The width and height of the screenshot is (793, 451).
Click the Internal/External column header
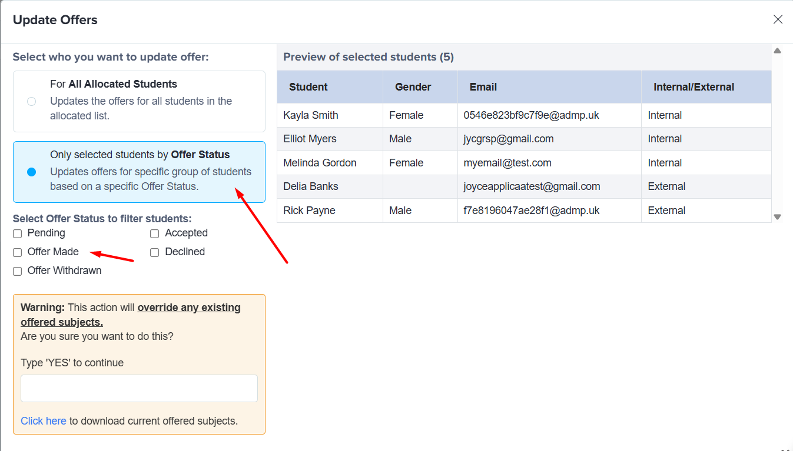[694, 87]
